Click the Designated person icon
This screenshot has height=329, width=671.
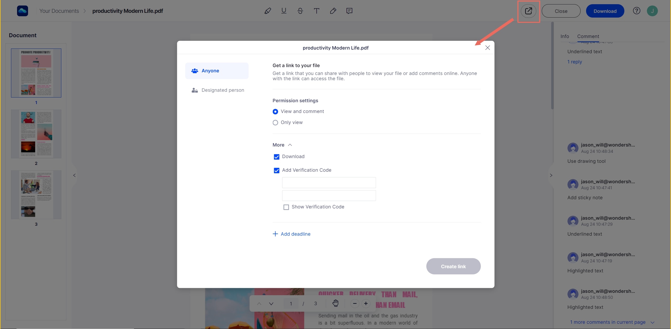pyautogui.click(x=194, y=90)
